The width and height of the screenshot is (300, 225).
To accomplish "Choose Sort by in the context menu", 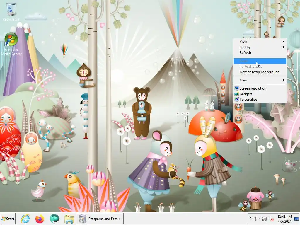I will [x=260, y=47].
